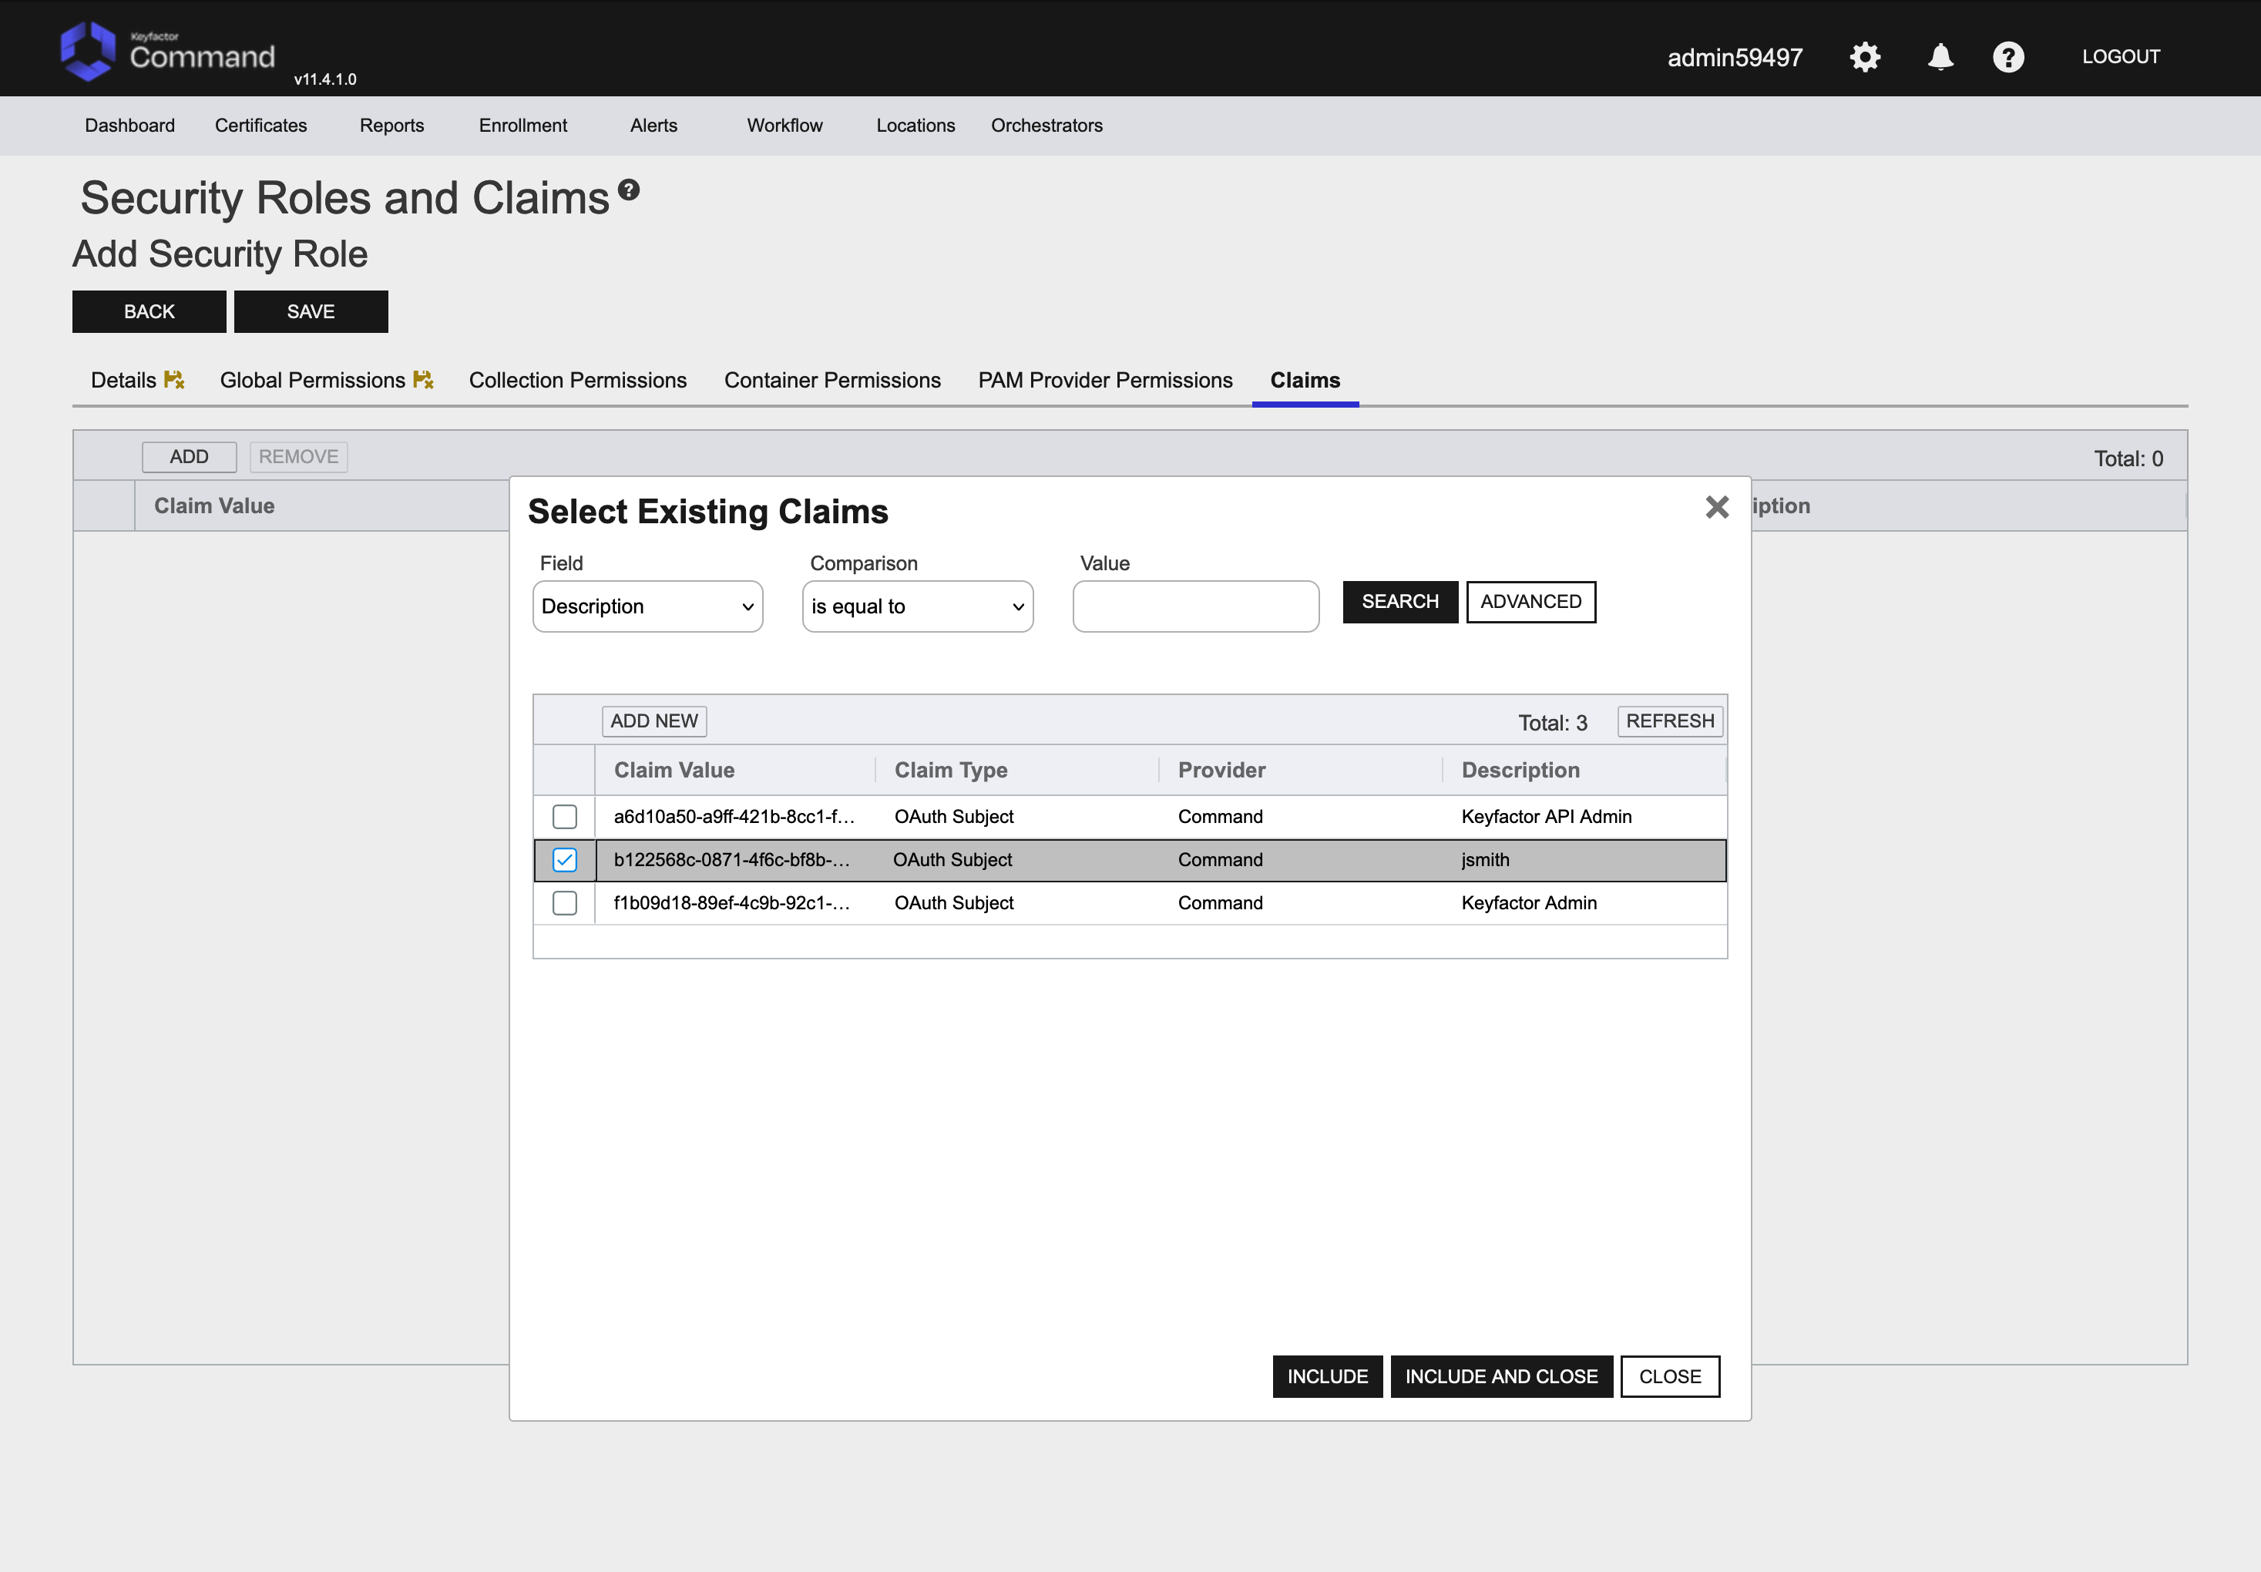Close Select Existing Claims dialog with X
Screen dimensions: 2261x1572
(x=1716, y=507)
